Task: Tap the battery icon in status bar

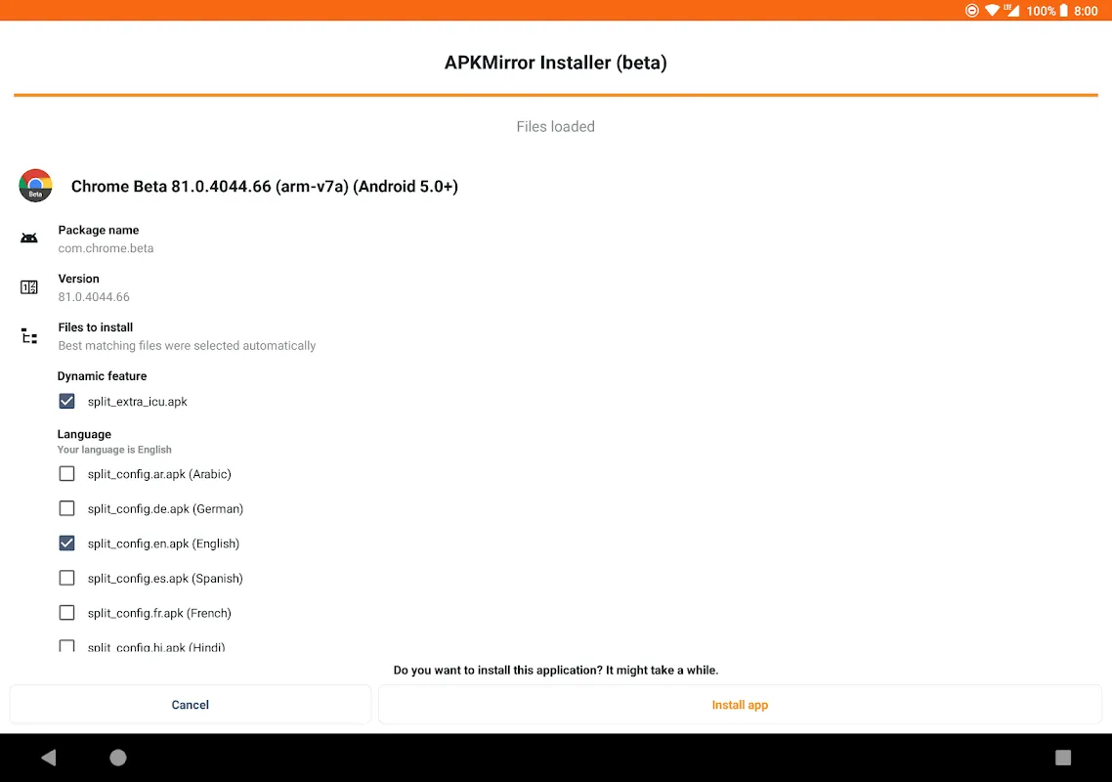Action: (1064, 11)
